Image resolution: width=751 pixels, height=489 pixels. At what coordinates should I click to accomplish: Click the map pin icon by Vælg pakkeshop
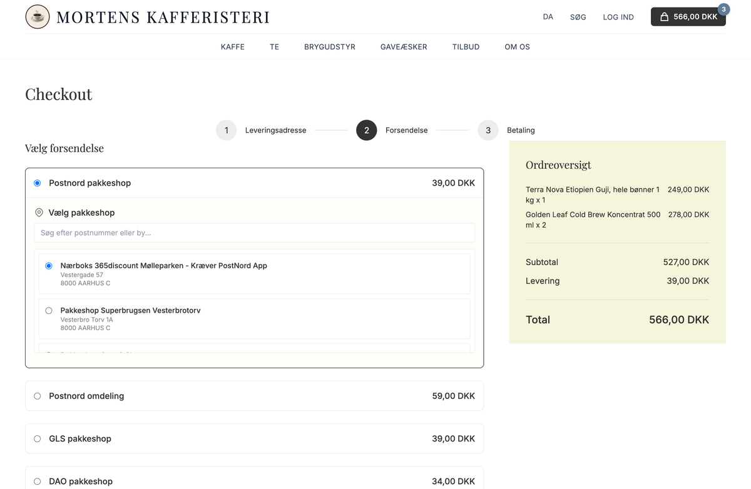click(39, 213)
